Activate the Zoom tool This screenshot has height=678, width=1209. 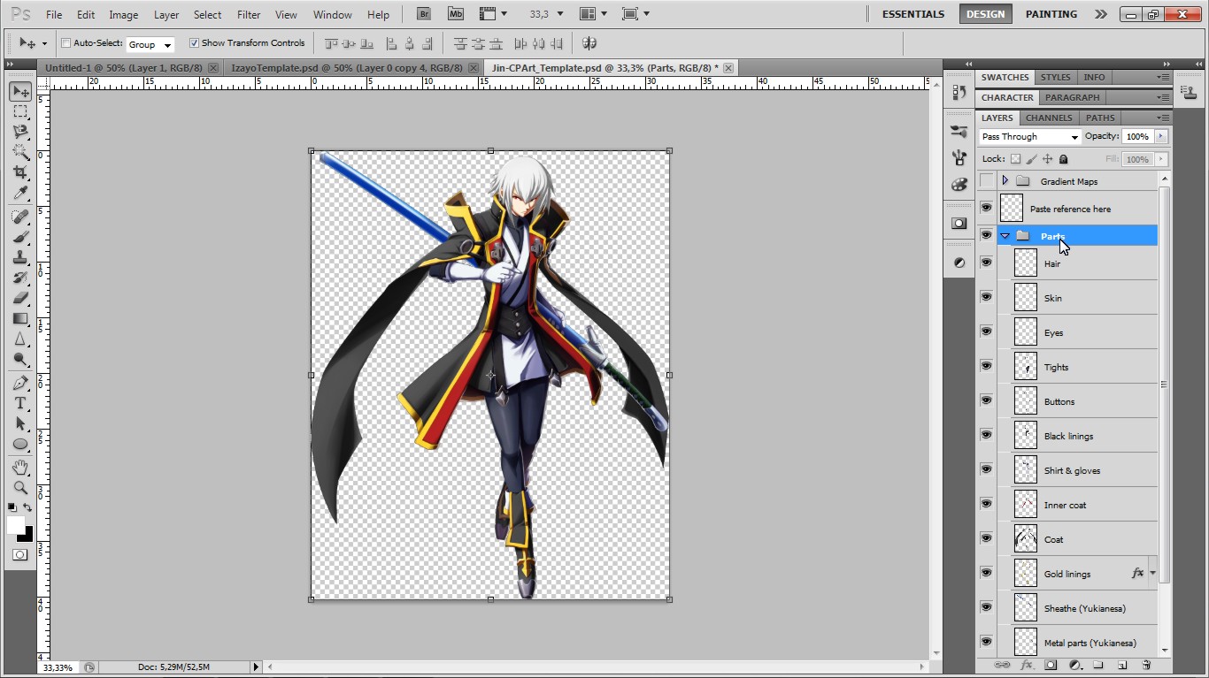20,487
